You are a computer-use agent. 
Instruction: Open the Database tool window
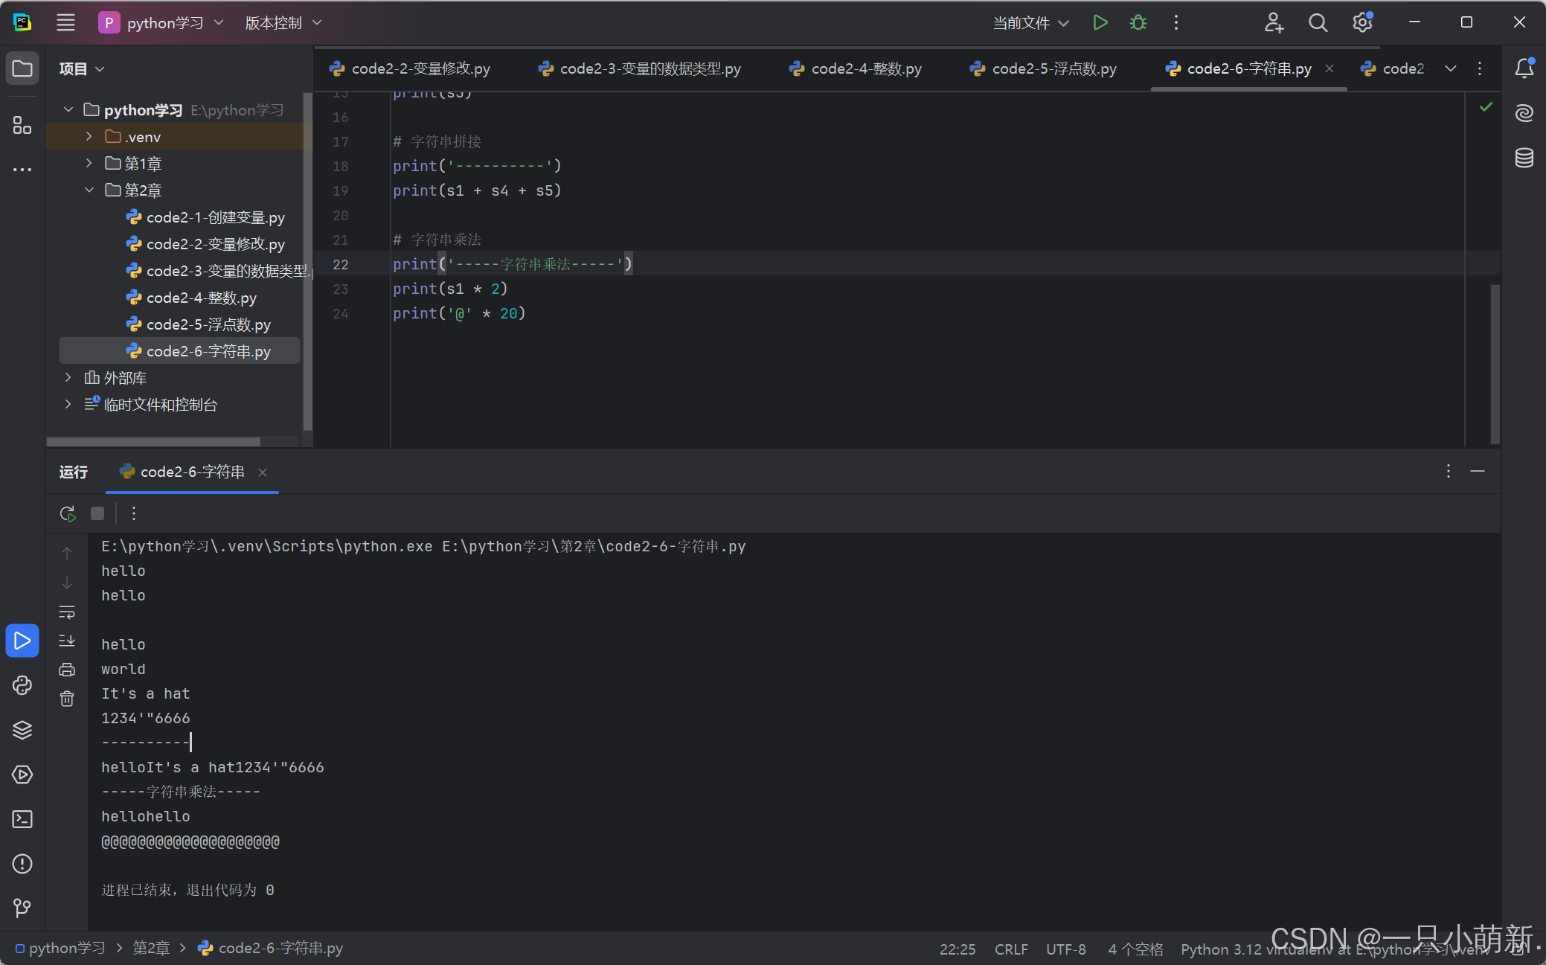pos(1524,158)
